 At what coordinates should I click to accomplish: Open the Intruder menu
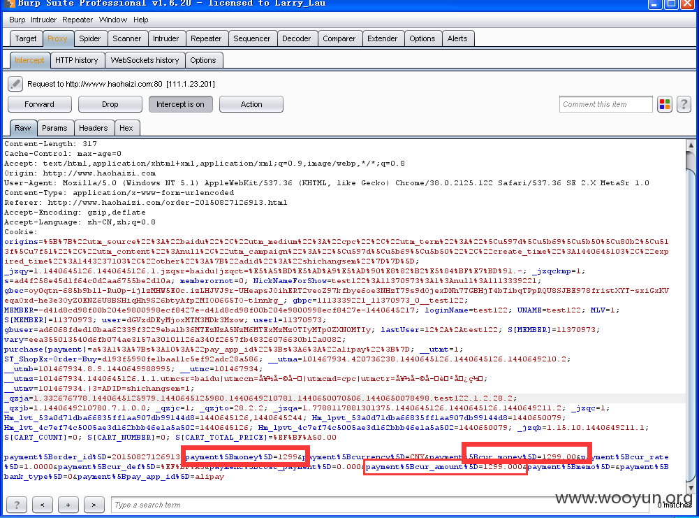point(44,20)
